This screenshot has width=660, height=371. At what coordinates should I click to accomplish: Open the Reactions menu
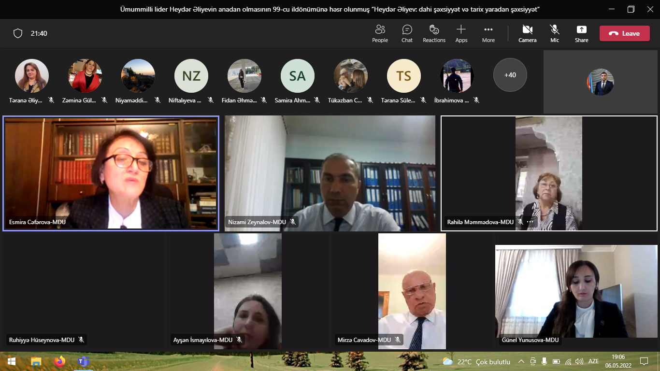pyautogui.click(x=434, y=33)
